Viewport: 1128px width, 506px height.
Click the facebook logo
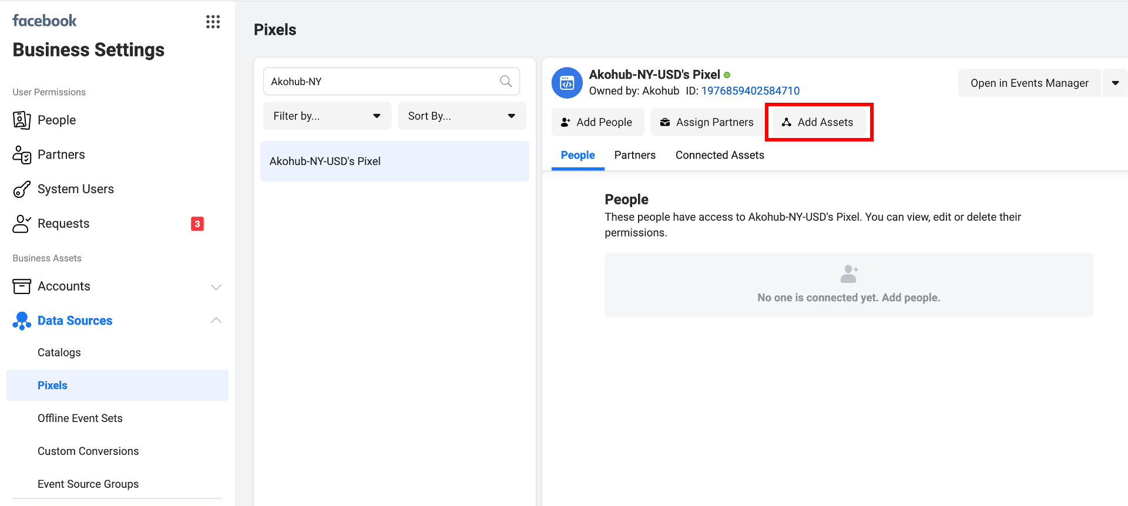click(45, 21)
